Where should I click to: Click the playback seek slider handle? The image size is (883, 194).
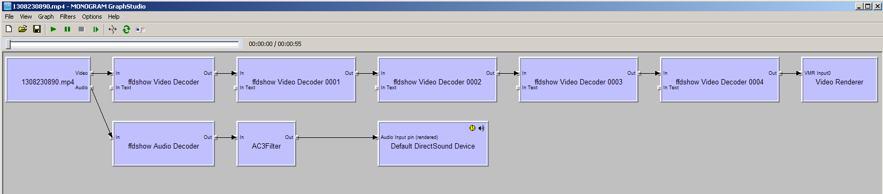coord(8,44)
